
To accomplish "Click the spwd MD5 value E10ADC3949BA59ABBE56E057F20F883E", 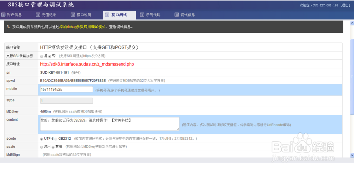I will click(x=73, y=80).
